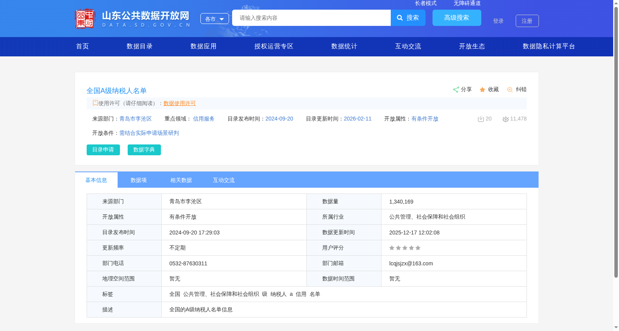Focus the search input field
619x331 pixels.
coord(311,18)
